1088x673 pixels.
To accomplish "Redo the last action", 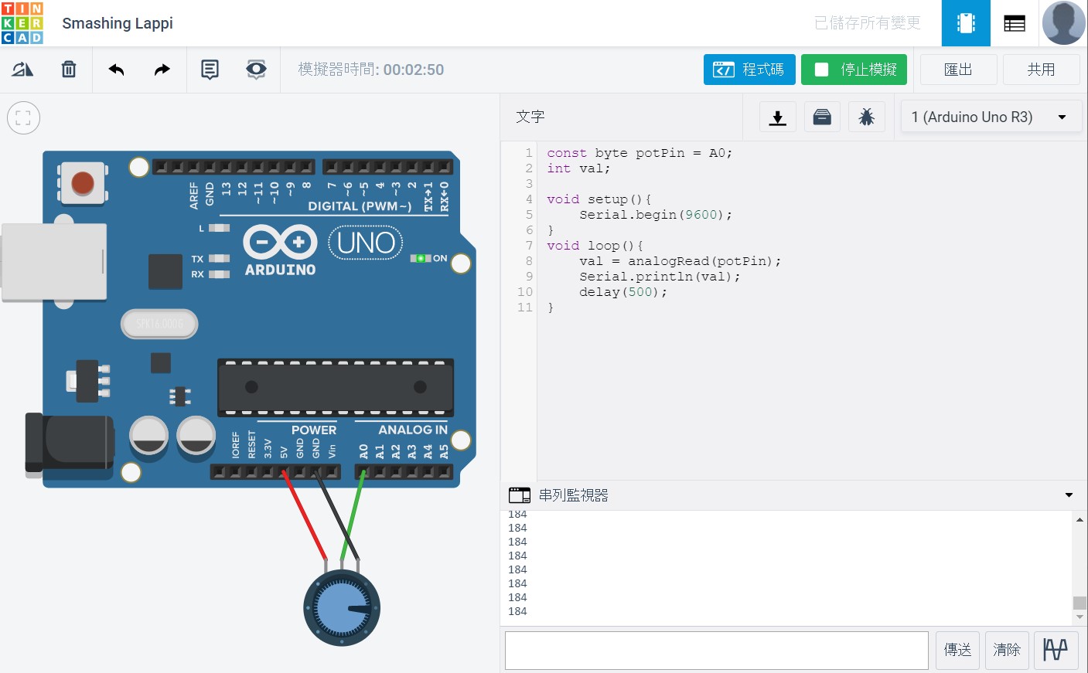I will pos(162,70).
